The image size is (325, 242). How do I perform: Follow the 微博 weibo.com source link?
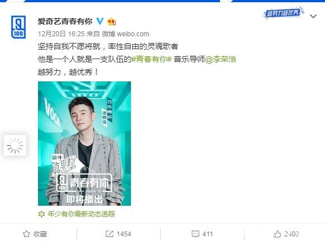tap(126, 34)
